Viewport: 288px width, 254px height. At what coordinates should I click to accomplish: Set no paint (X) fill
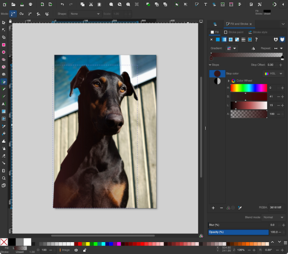point(211,39)
